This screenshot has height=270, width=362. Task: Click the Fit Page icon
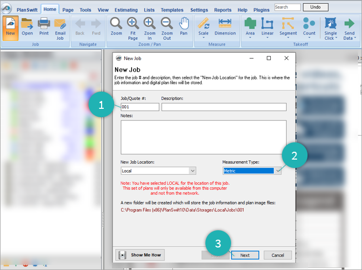point(133,29)
